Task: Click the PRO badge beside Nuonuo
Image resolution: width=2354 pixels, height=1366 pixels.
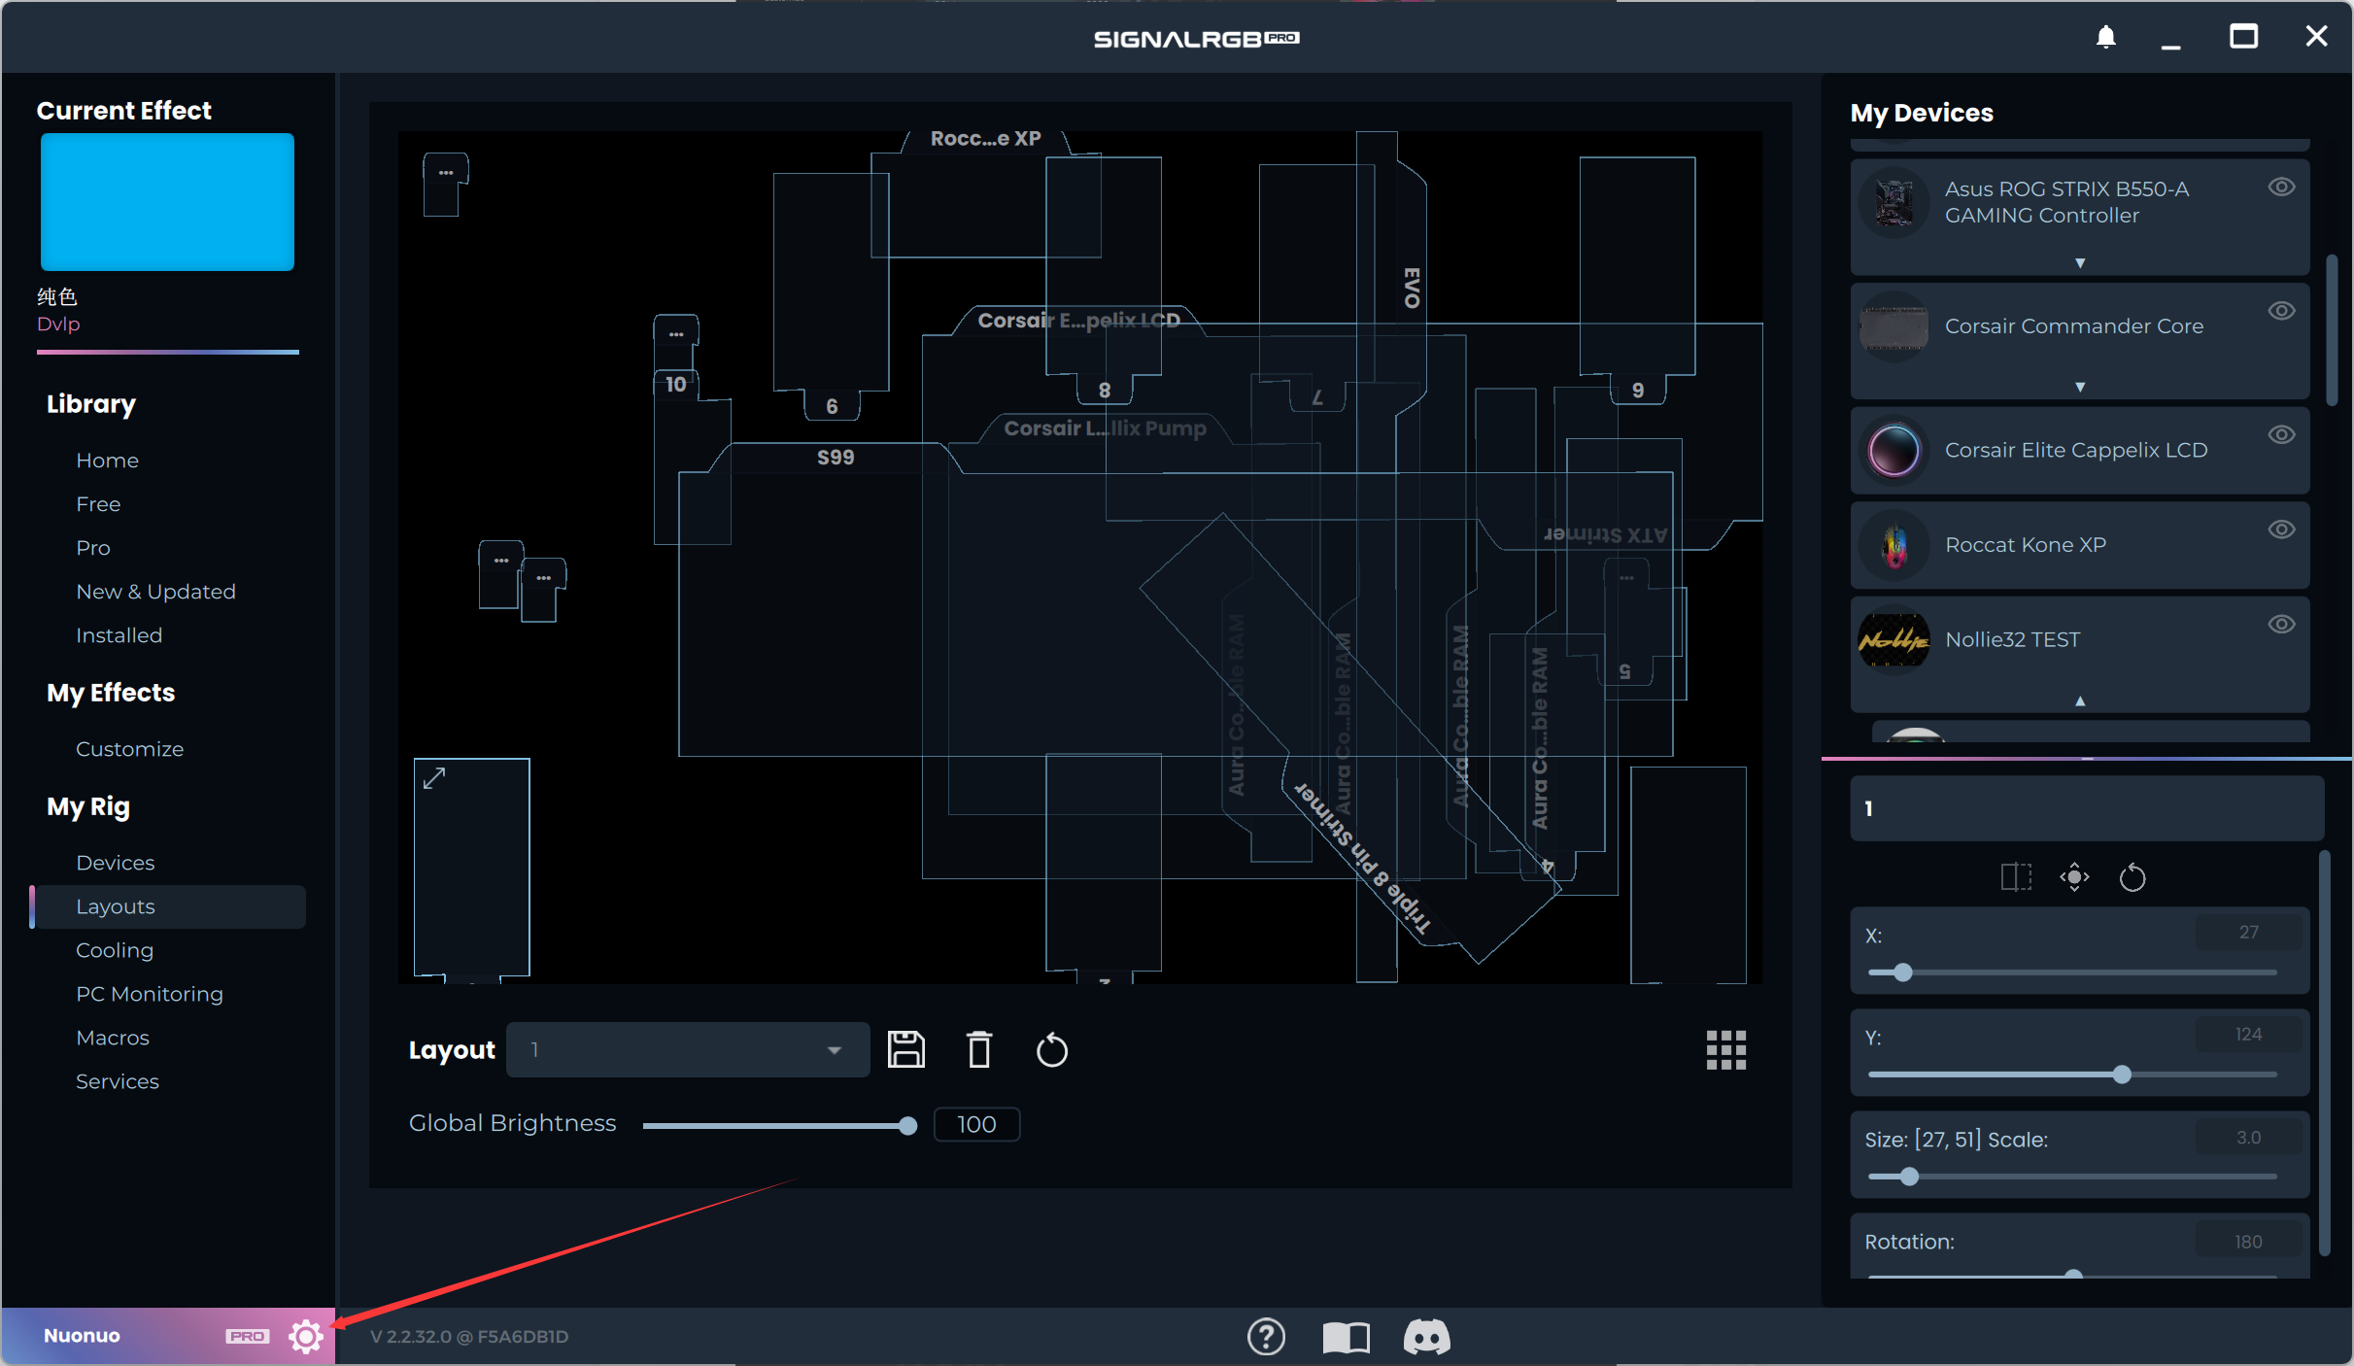Action: point(247,1336)
